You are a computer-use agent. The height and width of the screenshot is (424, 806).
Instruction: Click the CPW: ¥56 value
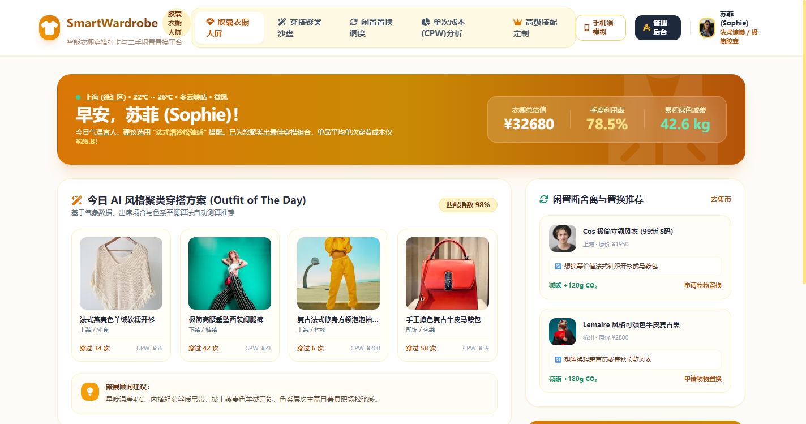point(149,348)
